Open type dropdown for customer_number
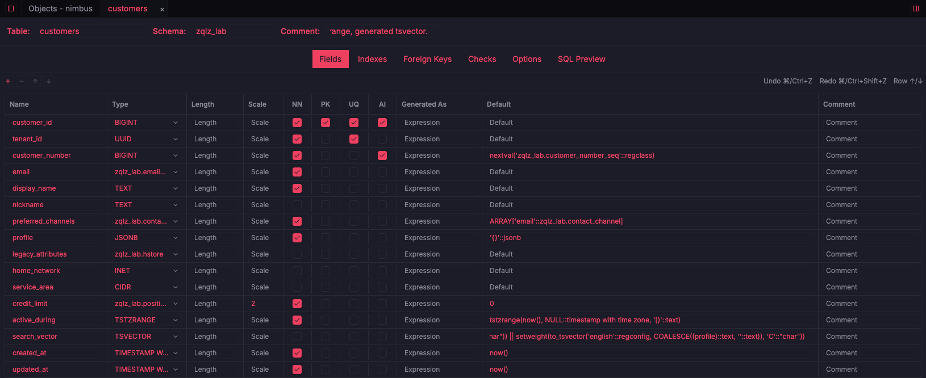Viewport: 926px width, 378px height. coord(147,156)
